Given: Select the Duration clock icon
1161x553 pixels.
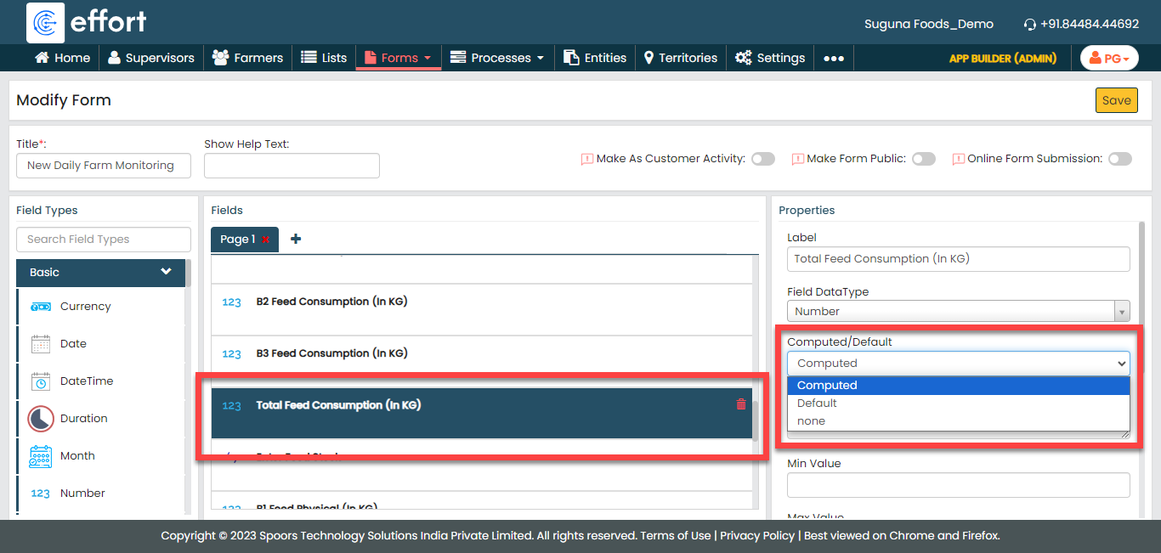Looking at the screenshot, I should click(41, 419).
